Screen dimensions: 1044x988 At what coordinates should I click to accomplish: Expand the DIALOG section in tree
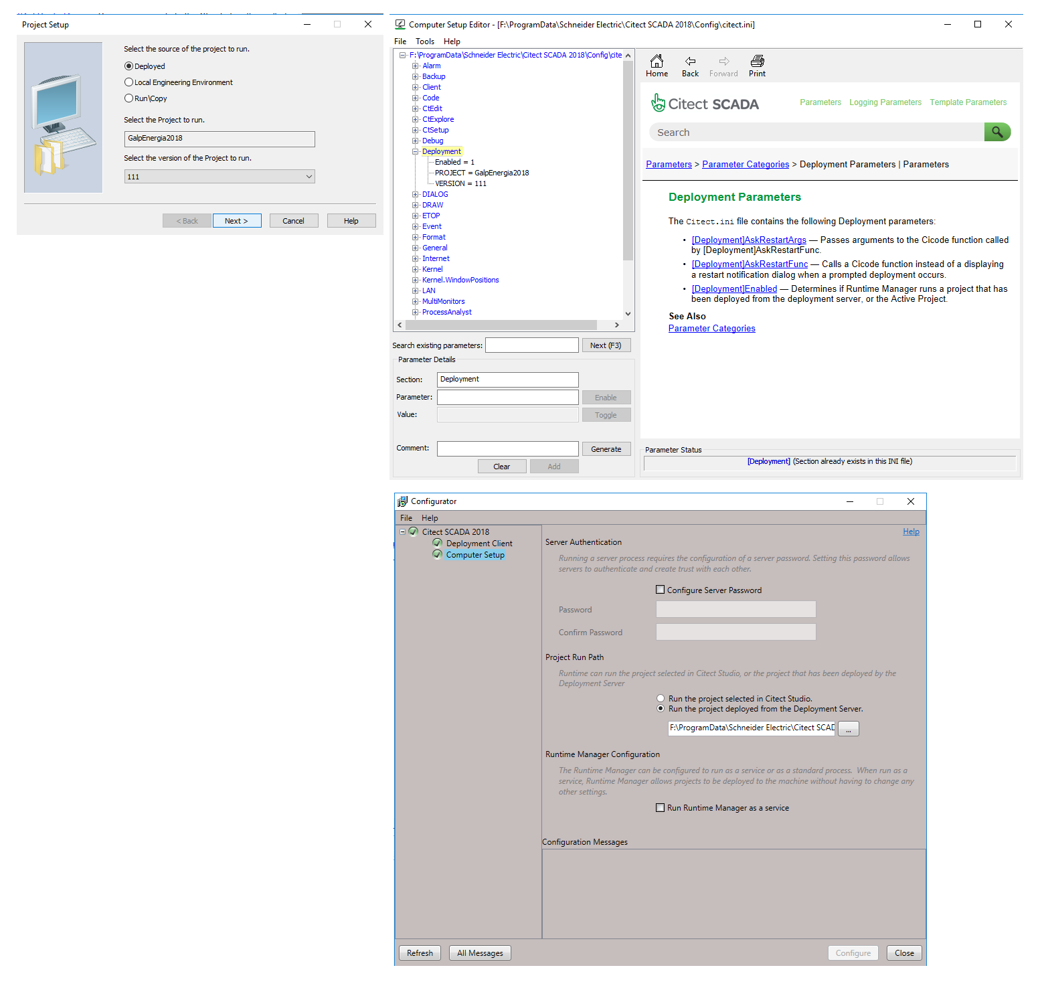[x=415, y=194]
